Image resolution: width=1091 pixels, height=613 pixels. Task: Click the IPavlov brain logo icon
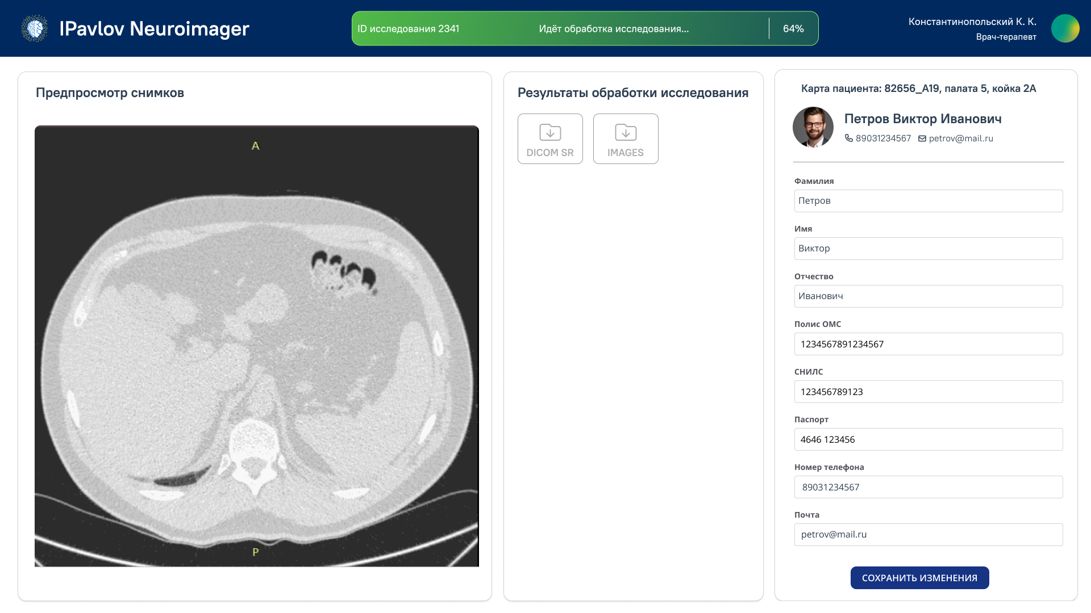(35, 28)
